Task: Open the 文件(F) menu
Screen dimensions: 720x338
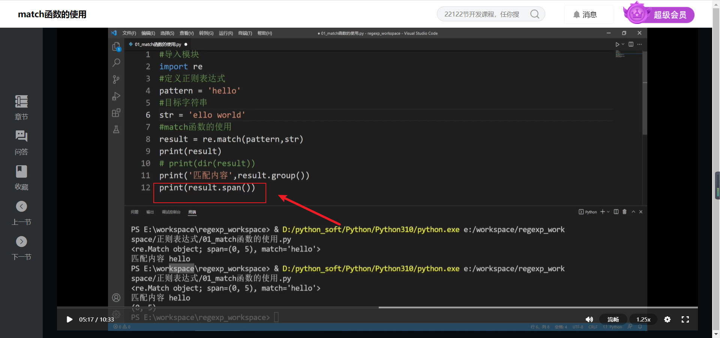Action: [x=129, y=33]
